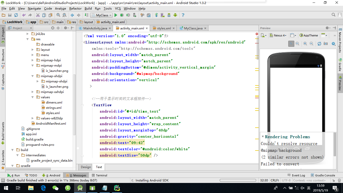Screen dimensions: 343x193
Task: Open Project Structure icon in toolbar
Action: (148, 15)
